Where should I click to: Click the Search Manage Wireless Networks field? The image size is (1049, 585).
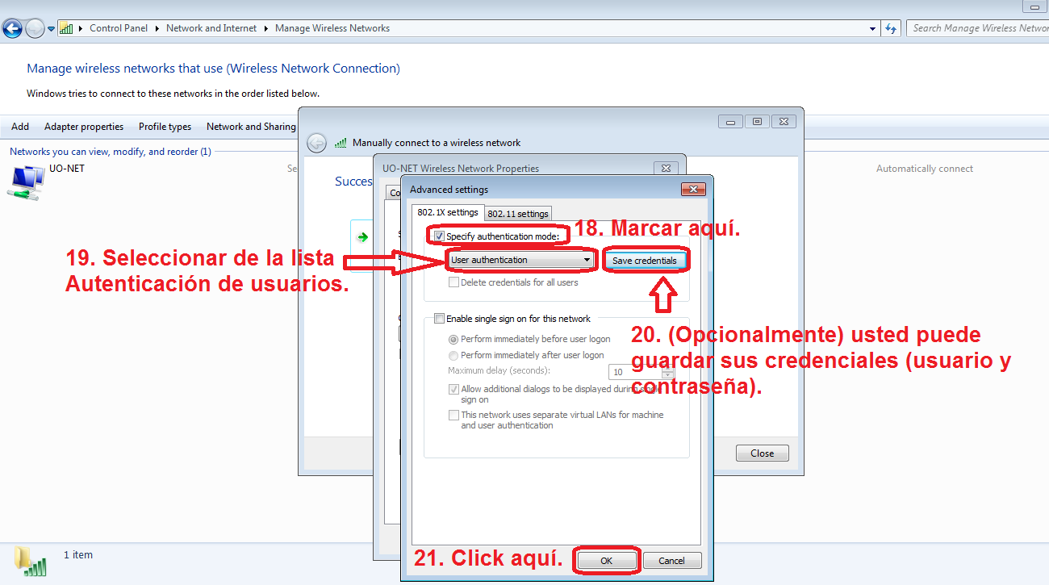(x=978, y=28)
